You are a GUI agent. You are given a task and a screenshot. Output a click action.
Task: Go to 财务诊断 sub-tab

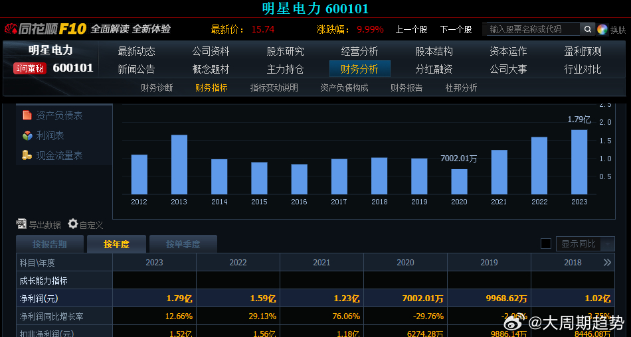[157, 88]
